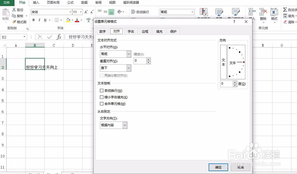
Task: Open the 垂直对齐 vertical alignment dropdown
Action: 128,68
